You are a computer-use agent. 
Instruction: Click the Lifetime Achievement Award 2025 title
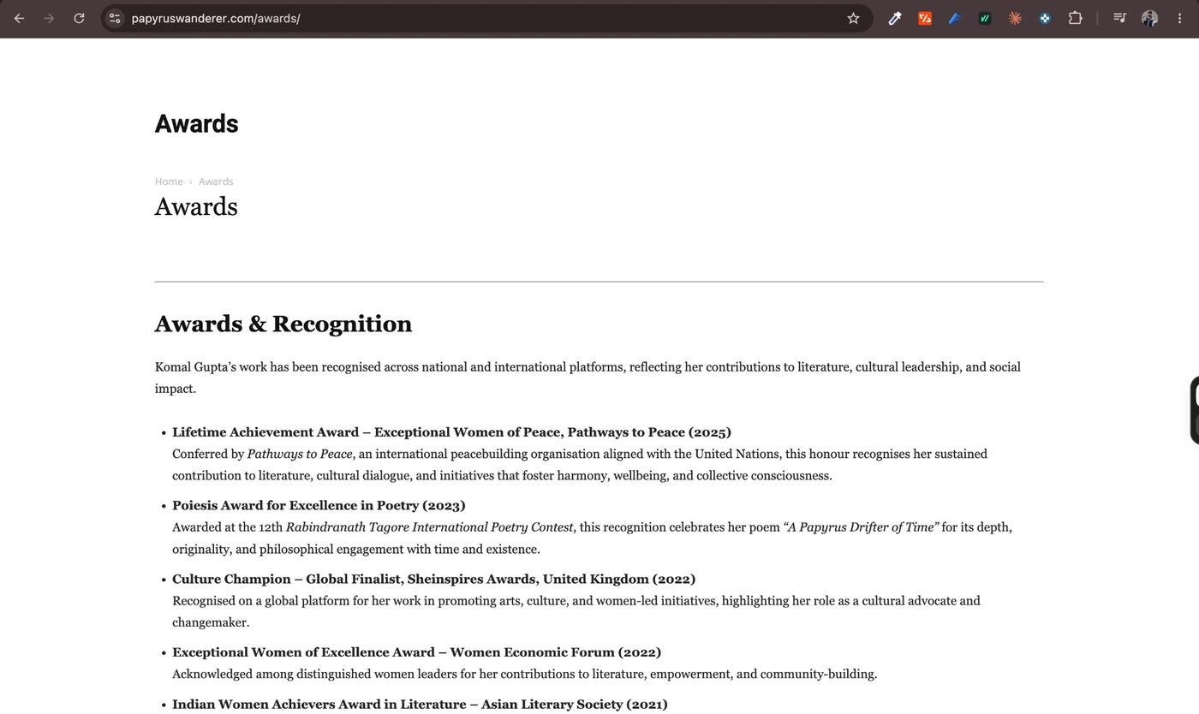coord(451,432)
